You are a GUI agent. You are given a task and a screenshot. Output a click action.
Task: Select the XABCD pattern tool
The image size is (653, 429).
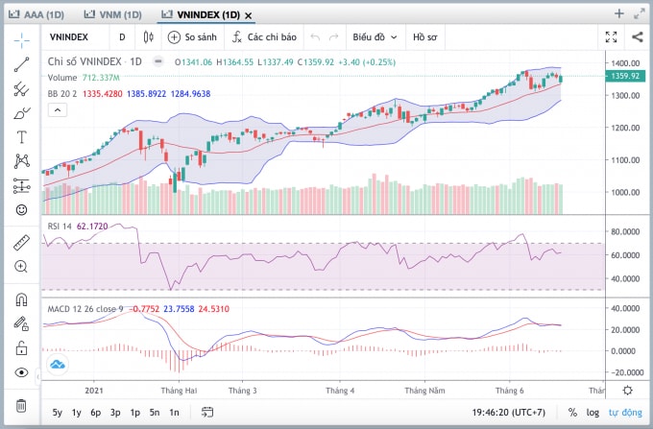(22, 161)
